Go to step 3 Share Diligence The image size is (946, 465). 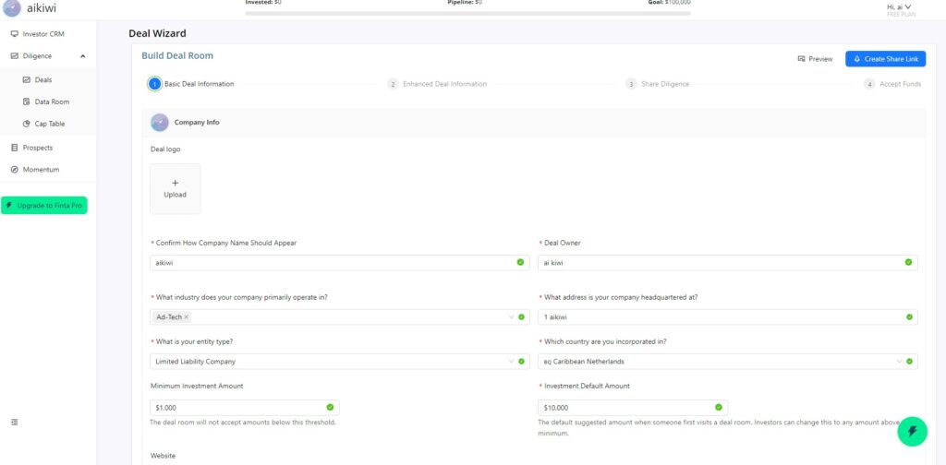[658, 84]
